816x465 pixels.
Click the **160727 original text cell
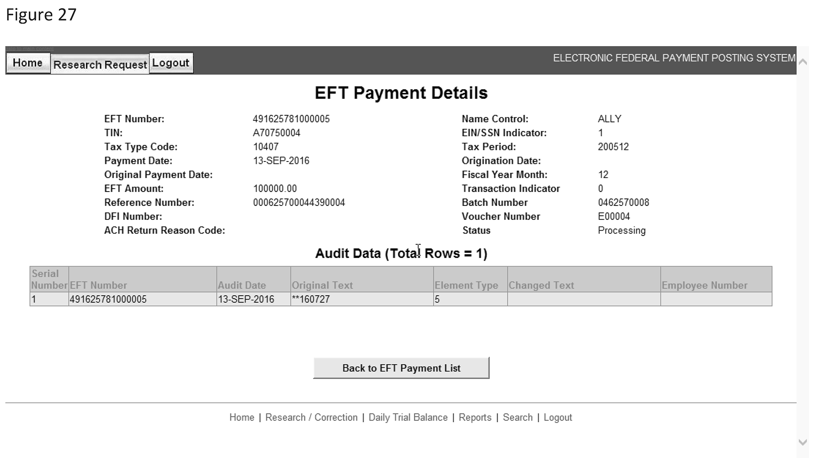[311, 299]
